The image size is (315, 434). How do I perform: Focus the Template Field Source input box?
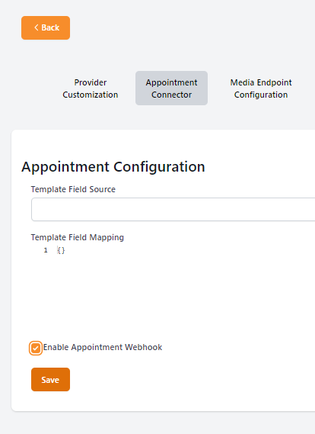(x=173, y=209)
